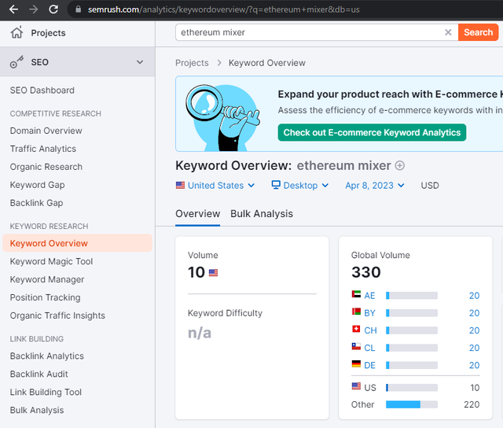The image size is (503, 428).
Task: Open Traffic Analytics in sidebar
Action: 43,149
